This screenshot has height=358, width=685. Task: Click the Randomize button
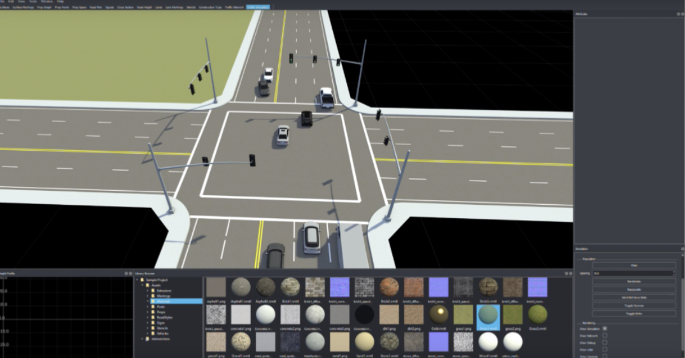point(634,282)
